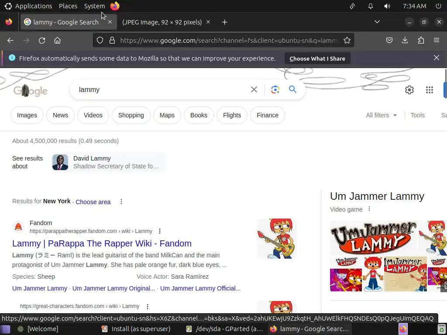Switch to Install (as superuser) taskbar window

[136, 329]
